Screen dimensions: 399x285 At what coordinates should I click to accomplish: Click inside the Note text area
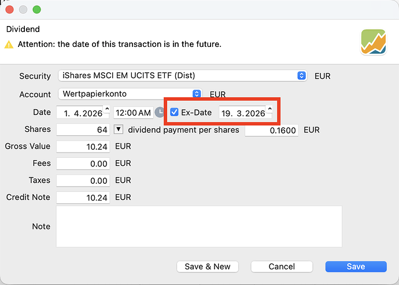[198, 226]
